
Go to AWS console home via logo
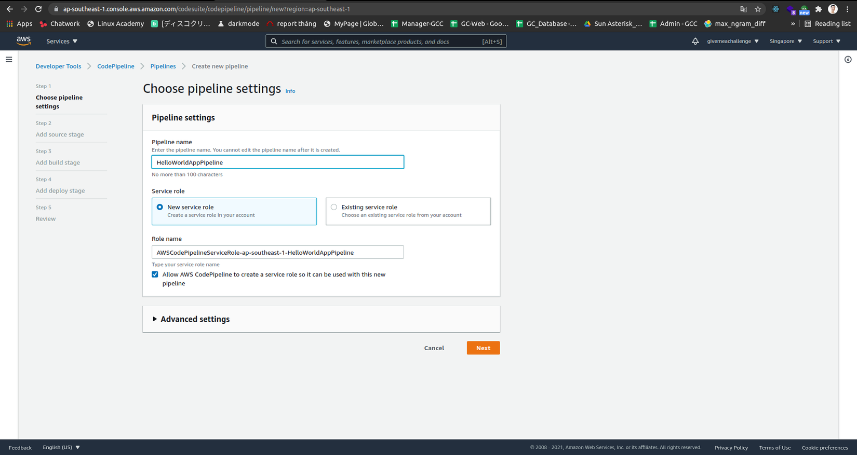tap(23, 41)
